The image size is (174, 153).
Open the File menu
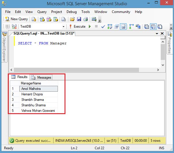[x=8, y=12]
